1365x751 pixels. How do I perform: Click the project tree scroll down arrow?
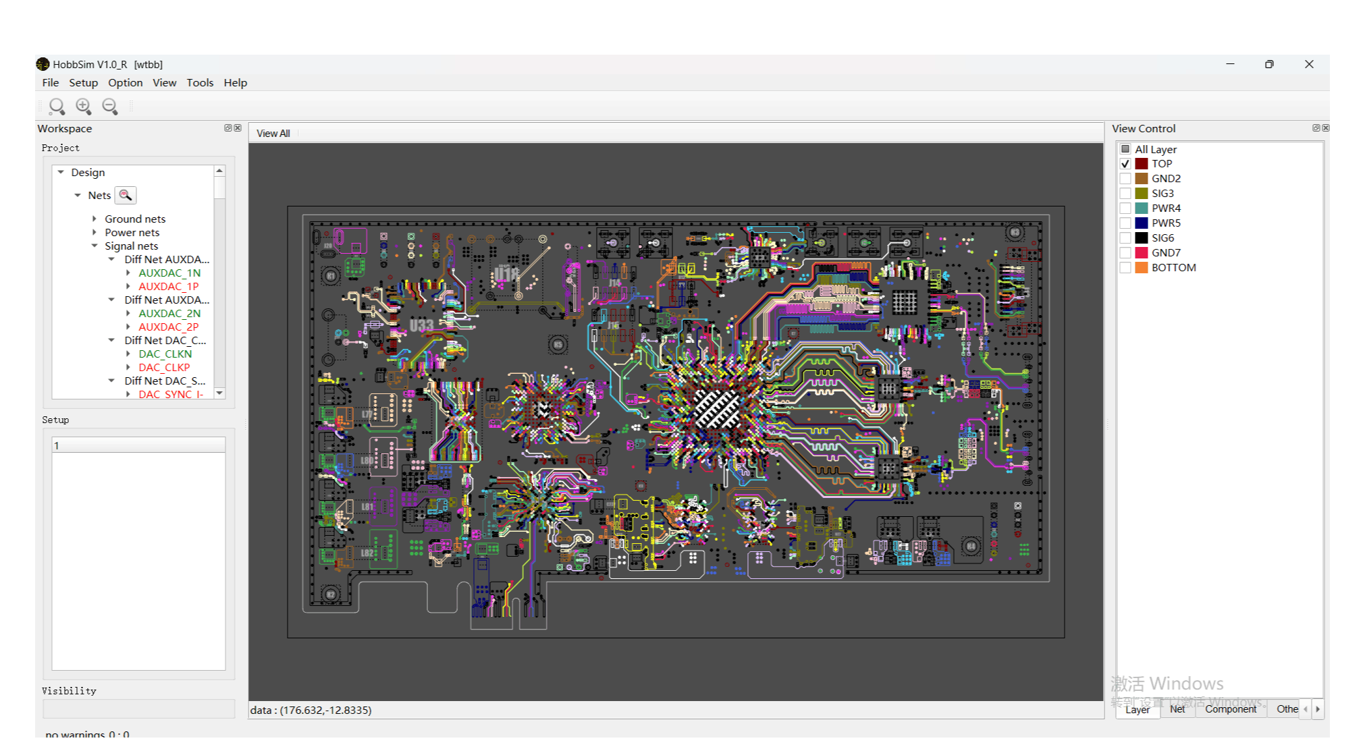(x=219, y=393)
